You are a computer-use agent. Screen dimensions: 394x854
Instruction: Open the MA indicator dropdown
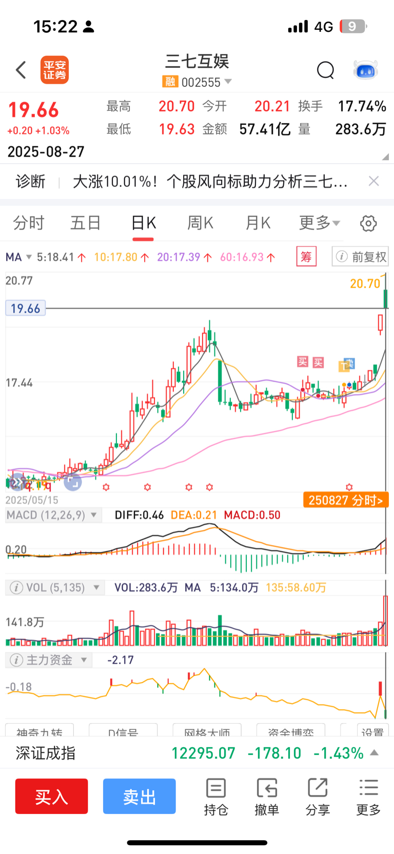click(29, 257)
